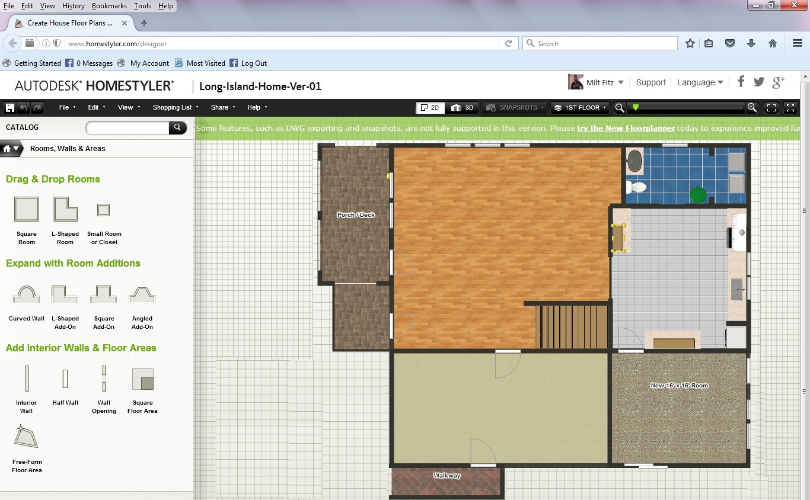810x500 pixels.
Task: Click the fullscreen expand icon
Action: [790, 108]
